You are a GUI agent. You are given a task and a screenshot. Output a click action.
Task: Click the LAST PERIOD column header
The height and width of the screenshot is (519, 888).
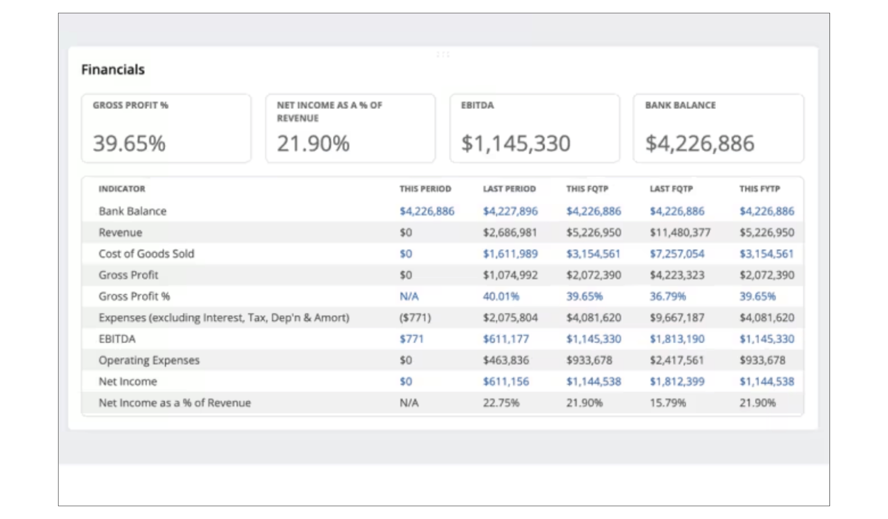coord(509,188)
